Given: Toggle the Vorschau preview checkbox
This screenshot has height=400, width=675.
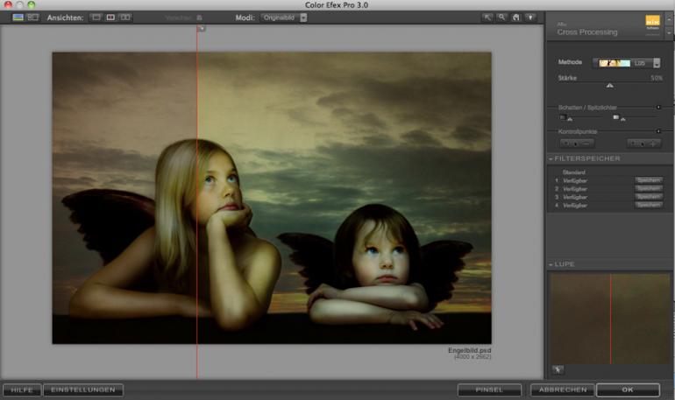Looking at the screenshot, I should point(199,18).
